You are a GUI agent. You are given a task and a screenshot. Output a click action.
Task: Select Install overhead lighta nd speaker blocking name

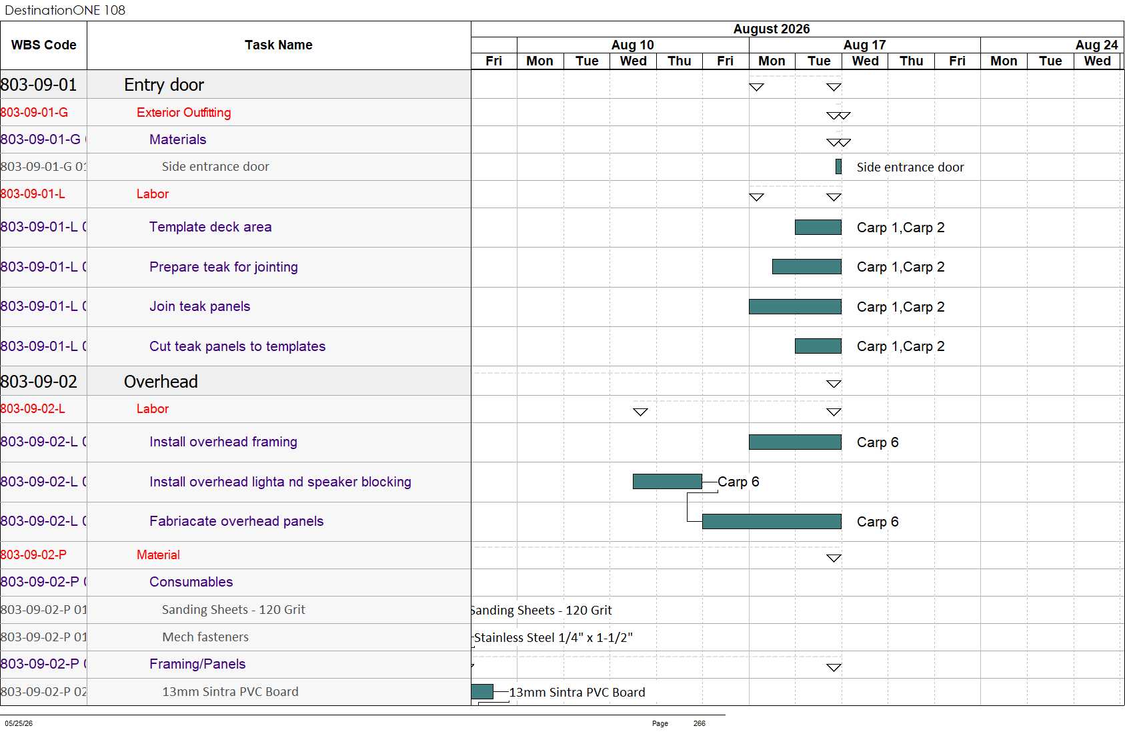tap(280, 482)
